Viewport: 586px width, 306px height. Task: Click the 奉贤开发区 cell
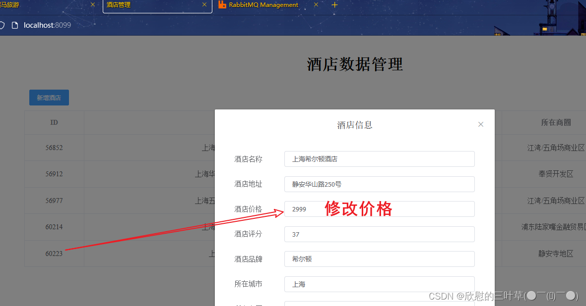(x=556, y=174)
